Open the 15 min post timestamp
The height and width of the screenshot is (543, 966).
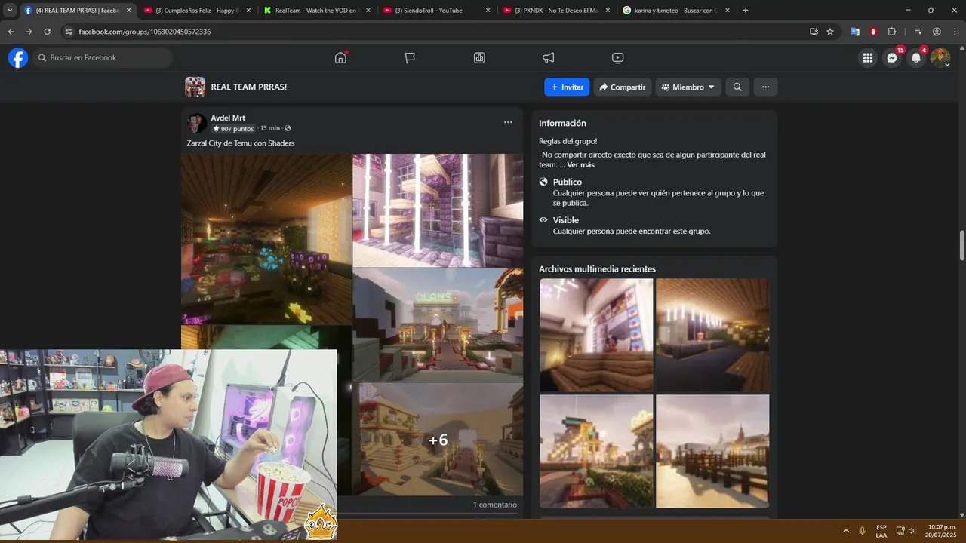point(269,128)
